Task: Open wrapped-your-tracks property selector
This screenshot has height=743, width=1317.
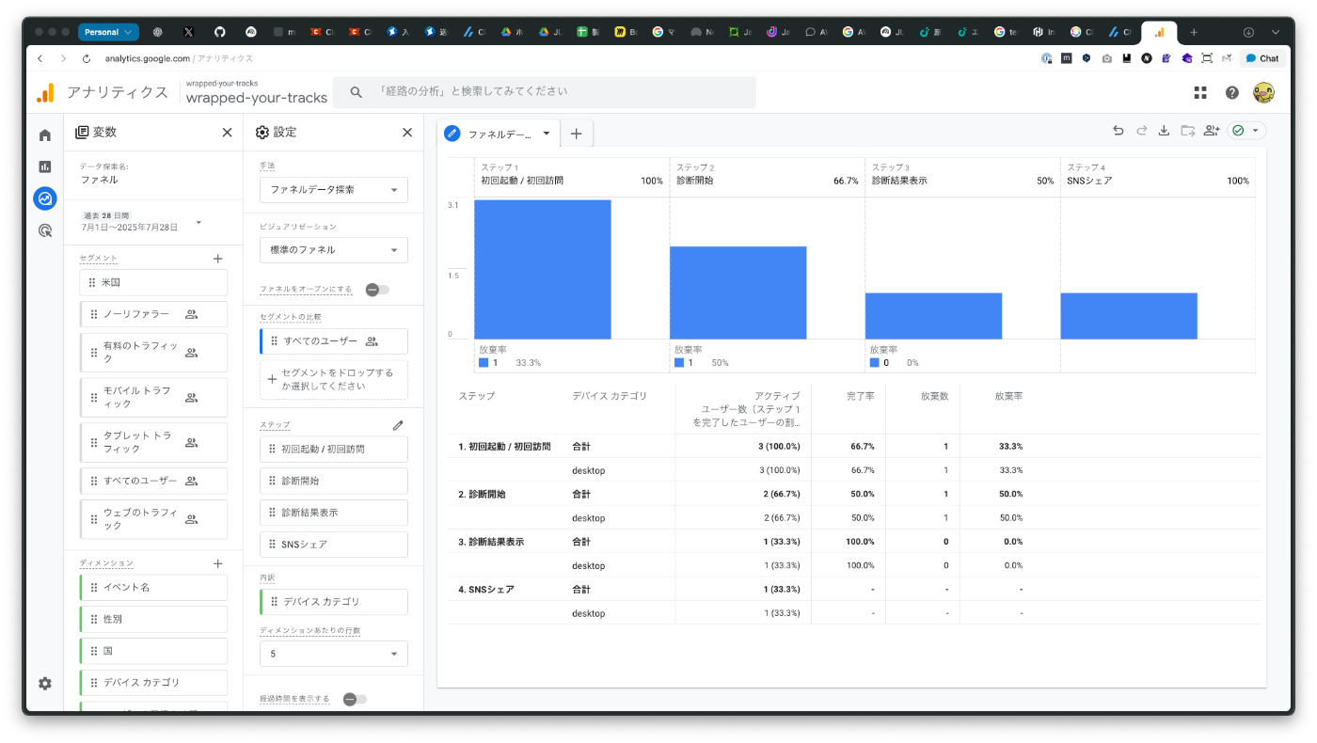Action: (x=256, y=91)
